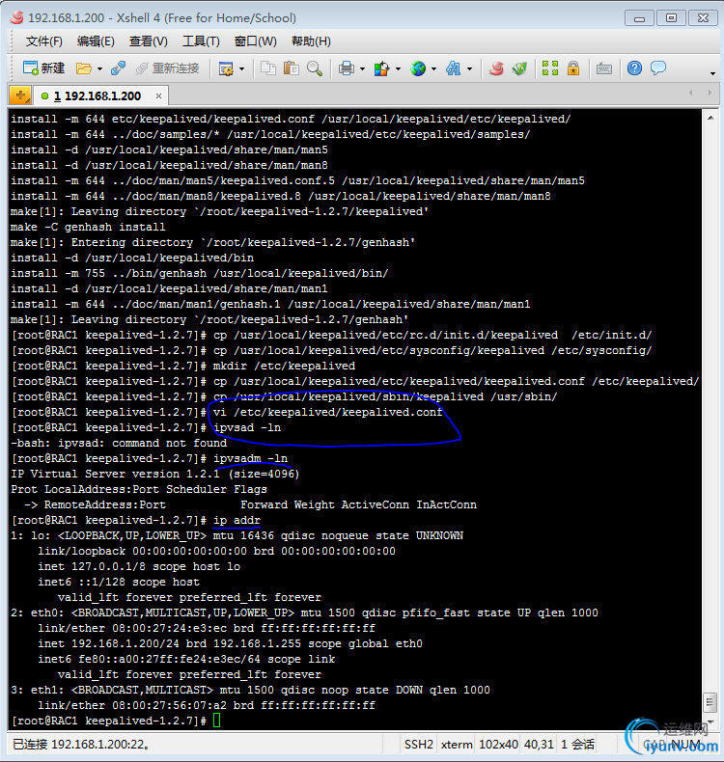This screenshot has height=762, width=724.
Task: Open the session properties icon
Action: point(226,69)
